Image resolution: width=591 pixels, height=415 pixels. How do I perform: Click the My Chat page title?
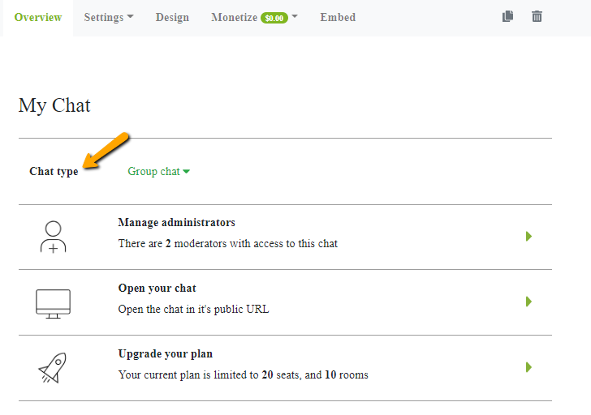(54, 105)
